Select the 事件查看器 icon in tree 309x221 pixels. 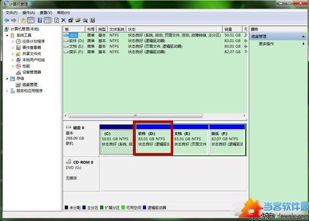19,48
